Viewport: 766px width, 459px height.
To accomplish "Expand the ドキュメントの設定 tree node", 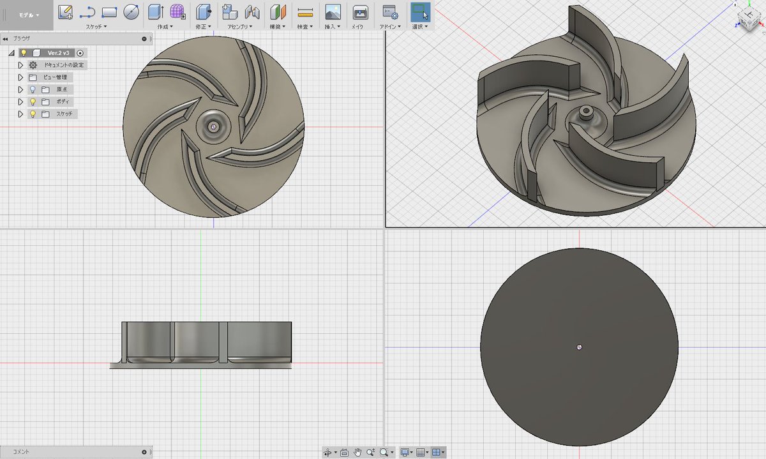I will (20, 65).
